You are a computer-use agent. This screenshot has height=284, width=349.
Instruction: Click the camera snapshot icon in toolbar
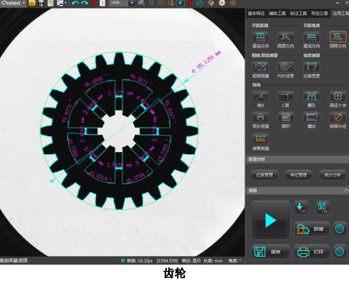coord(233,3)
